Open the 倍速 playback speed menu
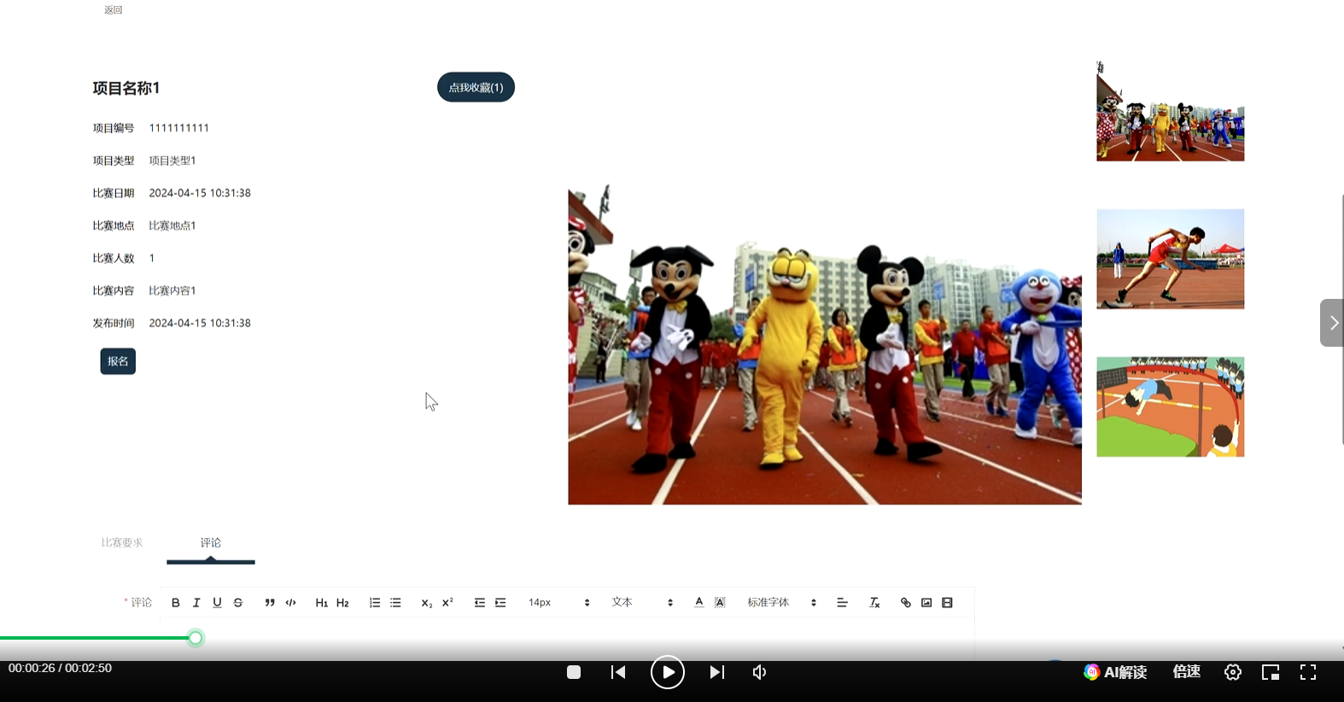This screenshot has width=1344, height=702. click(1187, 672)
